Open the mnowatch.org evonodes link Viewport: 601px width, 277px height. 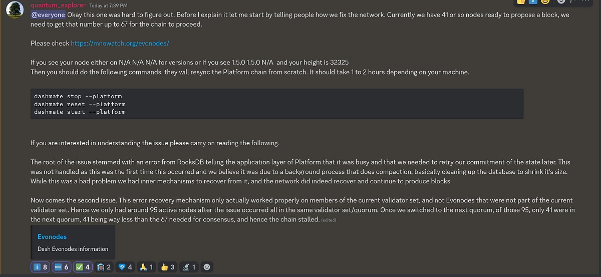click(120, 44)
